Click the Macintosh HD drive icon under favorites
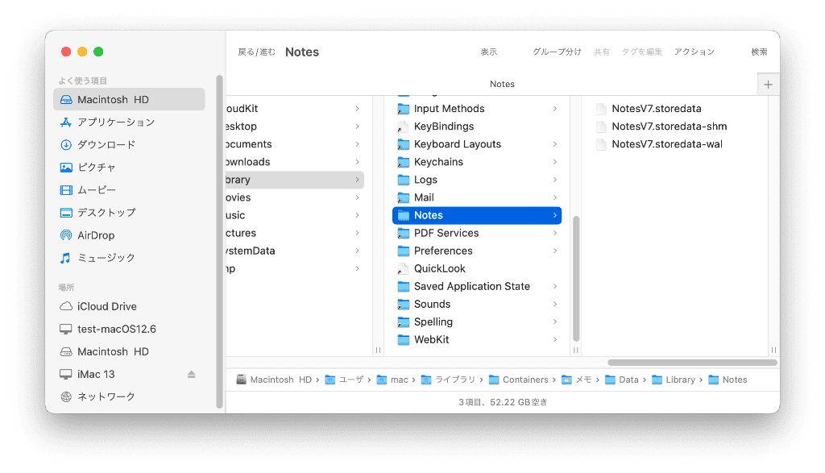Viewport: 825px width, 473px height. click(66, 99)
